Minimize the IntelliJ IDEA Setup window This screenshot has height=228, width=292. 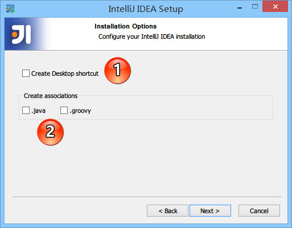240,8
